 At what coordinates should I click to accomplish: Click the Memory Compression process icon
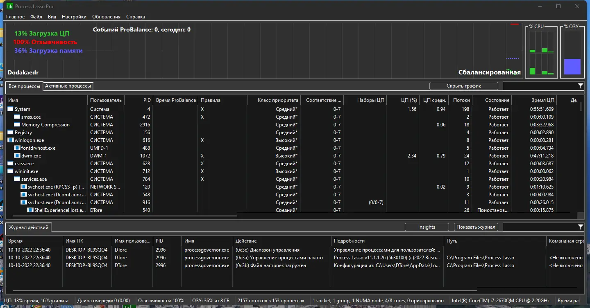point(17,125)
